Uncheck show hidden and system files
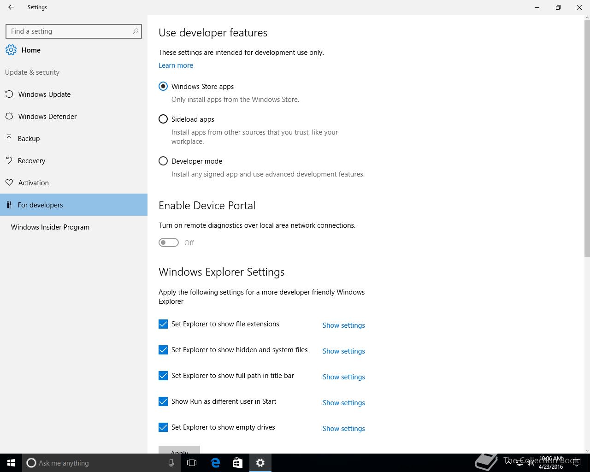Image resolution: width=590 pixels, height=472 pixels. click(163, 350)
